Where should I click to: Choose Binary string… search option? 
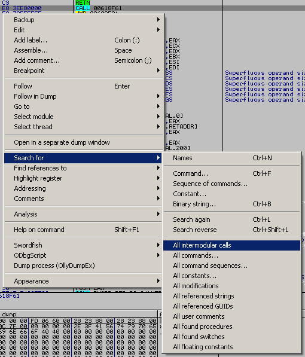point(231,204)
